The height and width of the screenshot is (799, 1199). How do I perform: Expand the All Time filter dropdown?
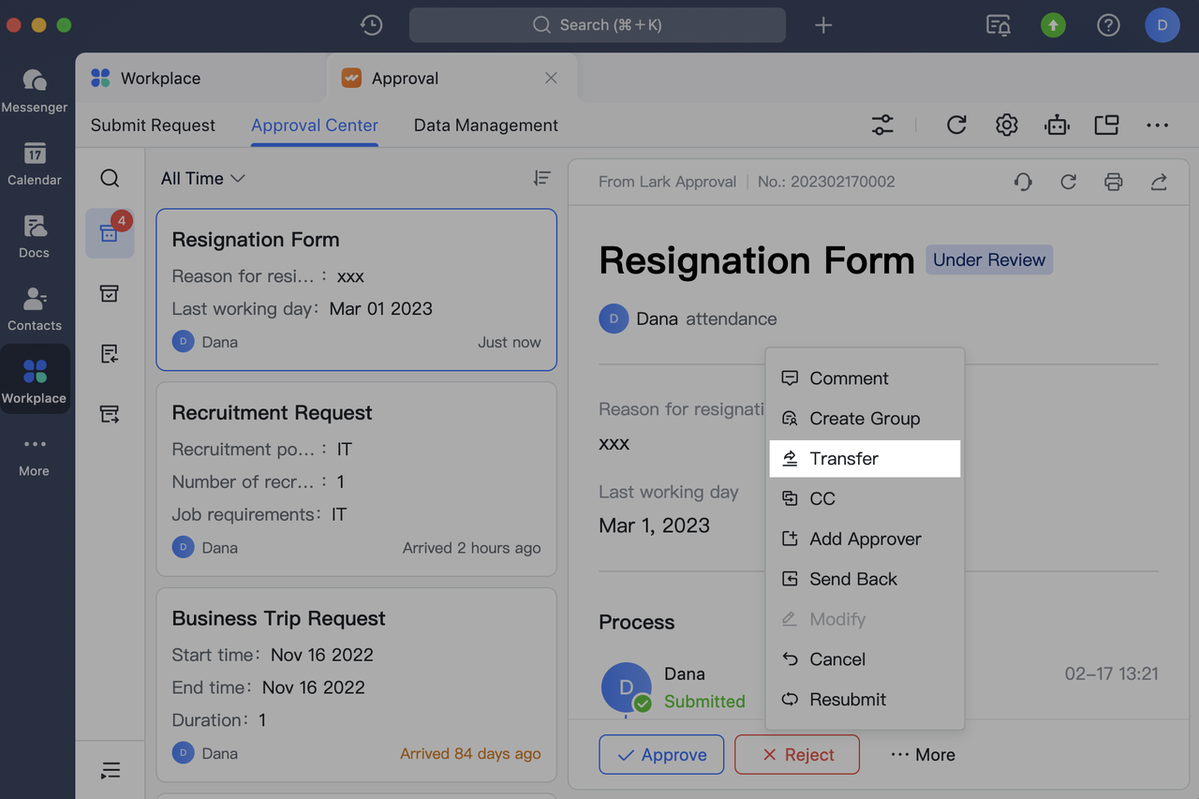(202, 178)
